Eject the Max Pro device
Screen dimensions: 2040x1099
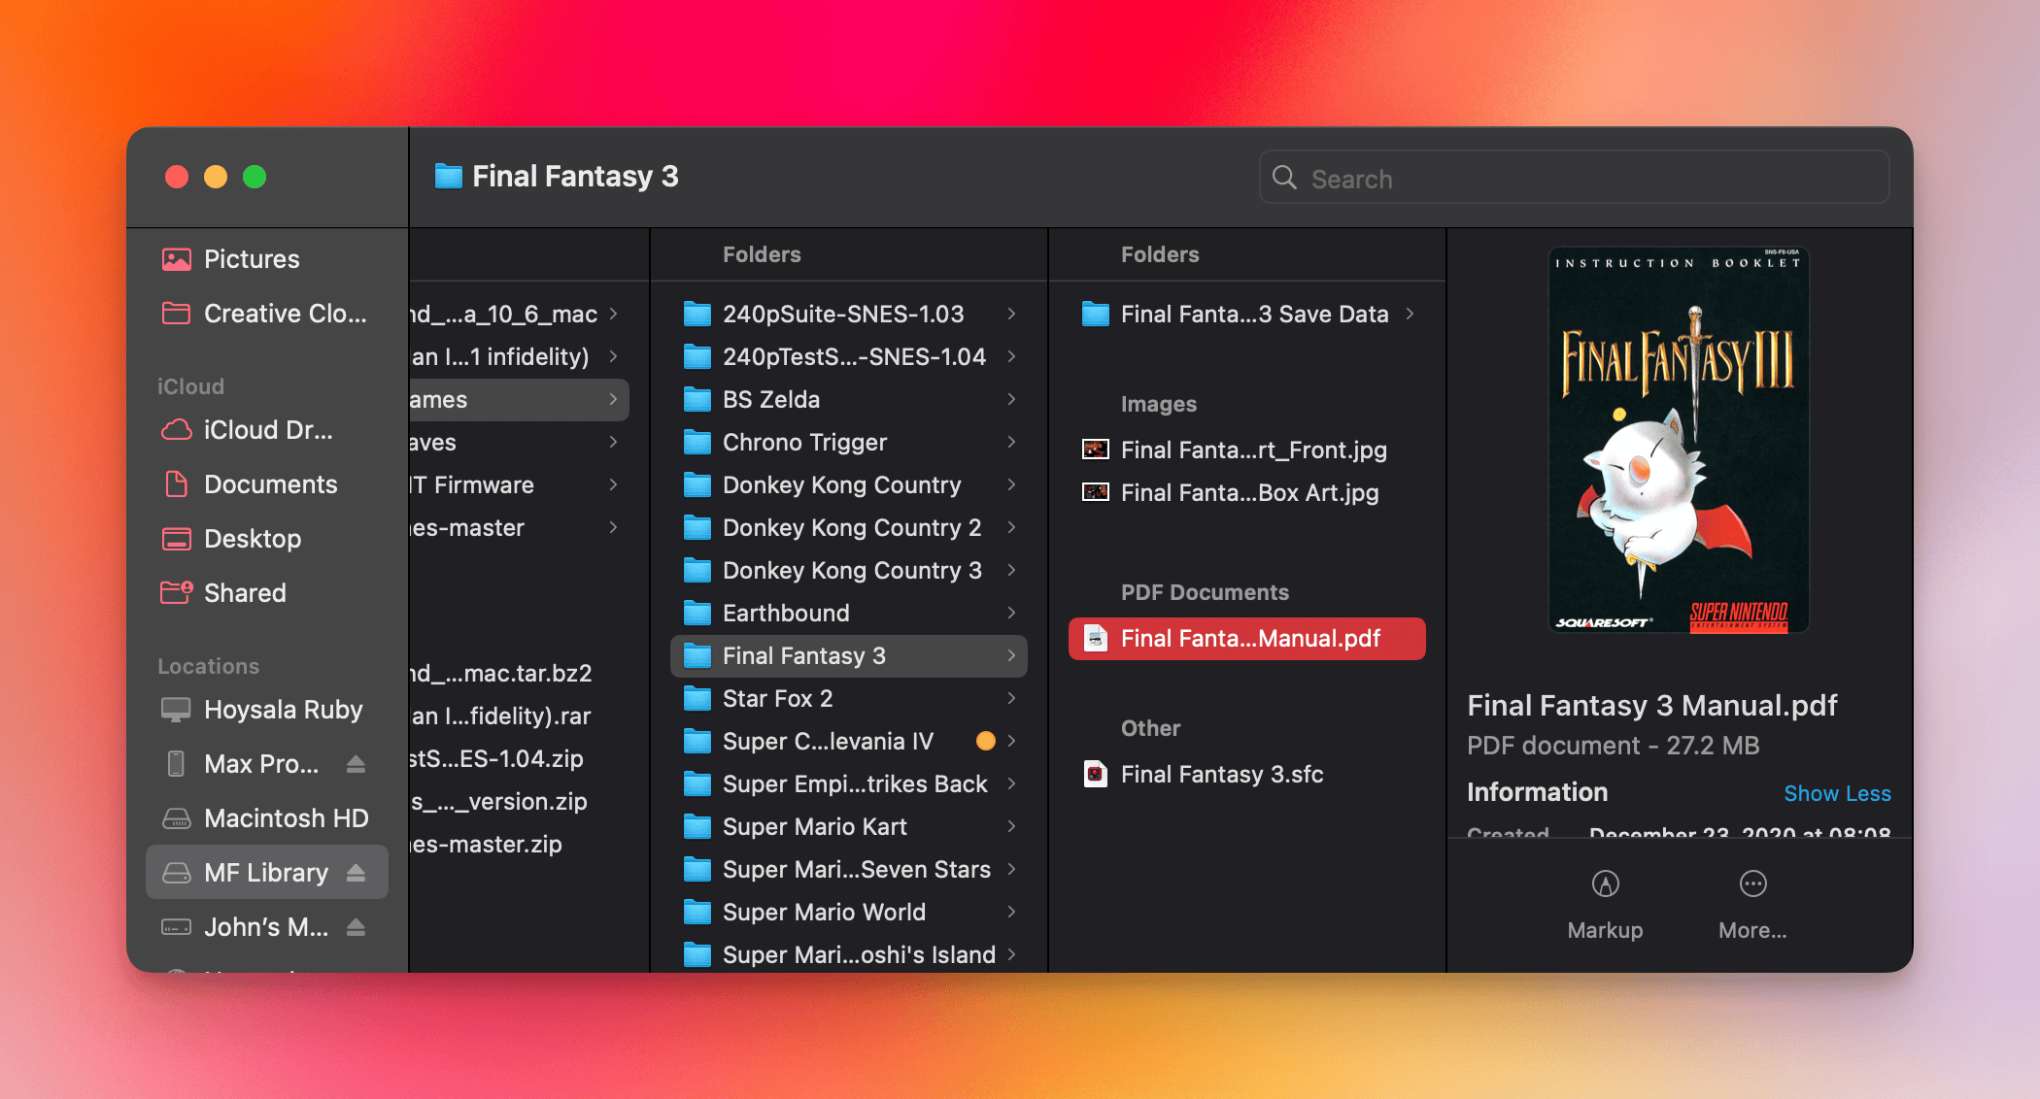356,764
